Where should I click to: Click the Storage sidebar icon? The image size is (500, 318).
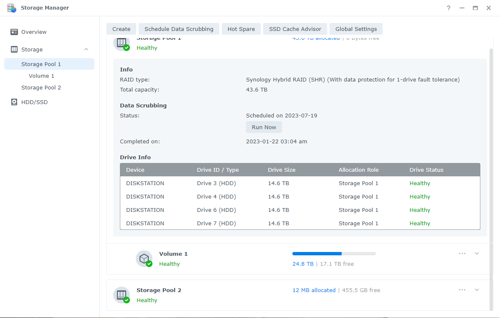pos(14,49)
